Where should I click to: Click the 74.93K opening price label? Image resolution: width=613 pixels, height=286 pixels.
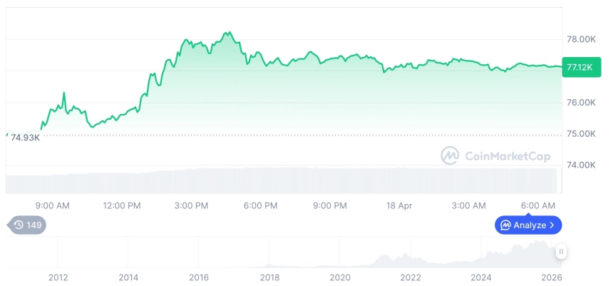click(26, 138)
